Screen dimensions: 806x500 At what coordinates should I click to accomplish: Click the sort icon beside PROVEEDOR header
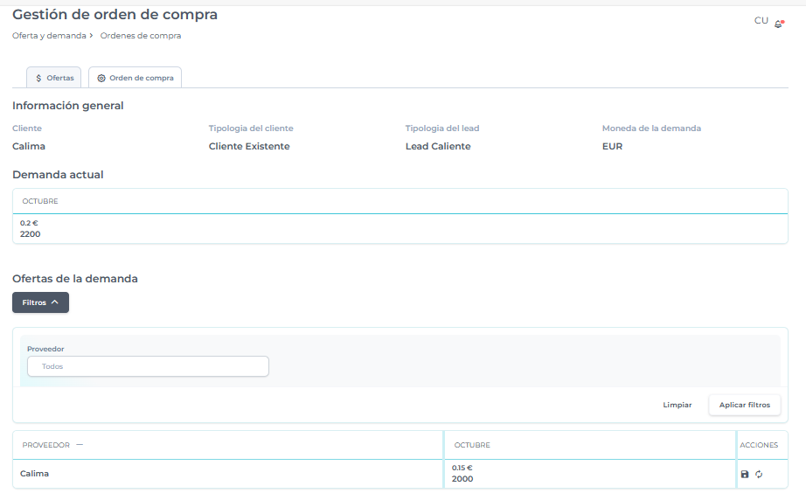80,445
